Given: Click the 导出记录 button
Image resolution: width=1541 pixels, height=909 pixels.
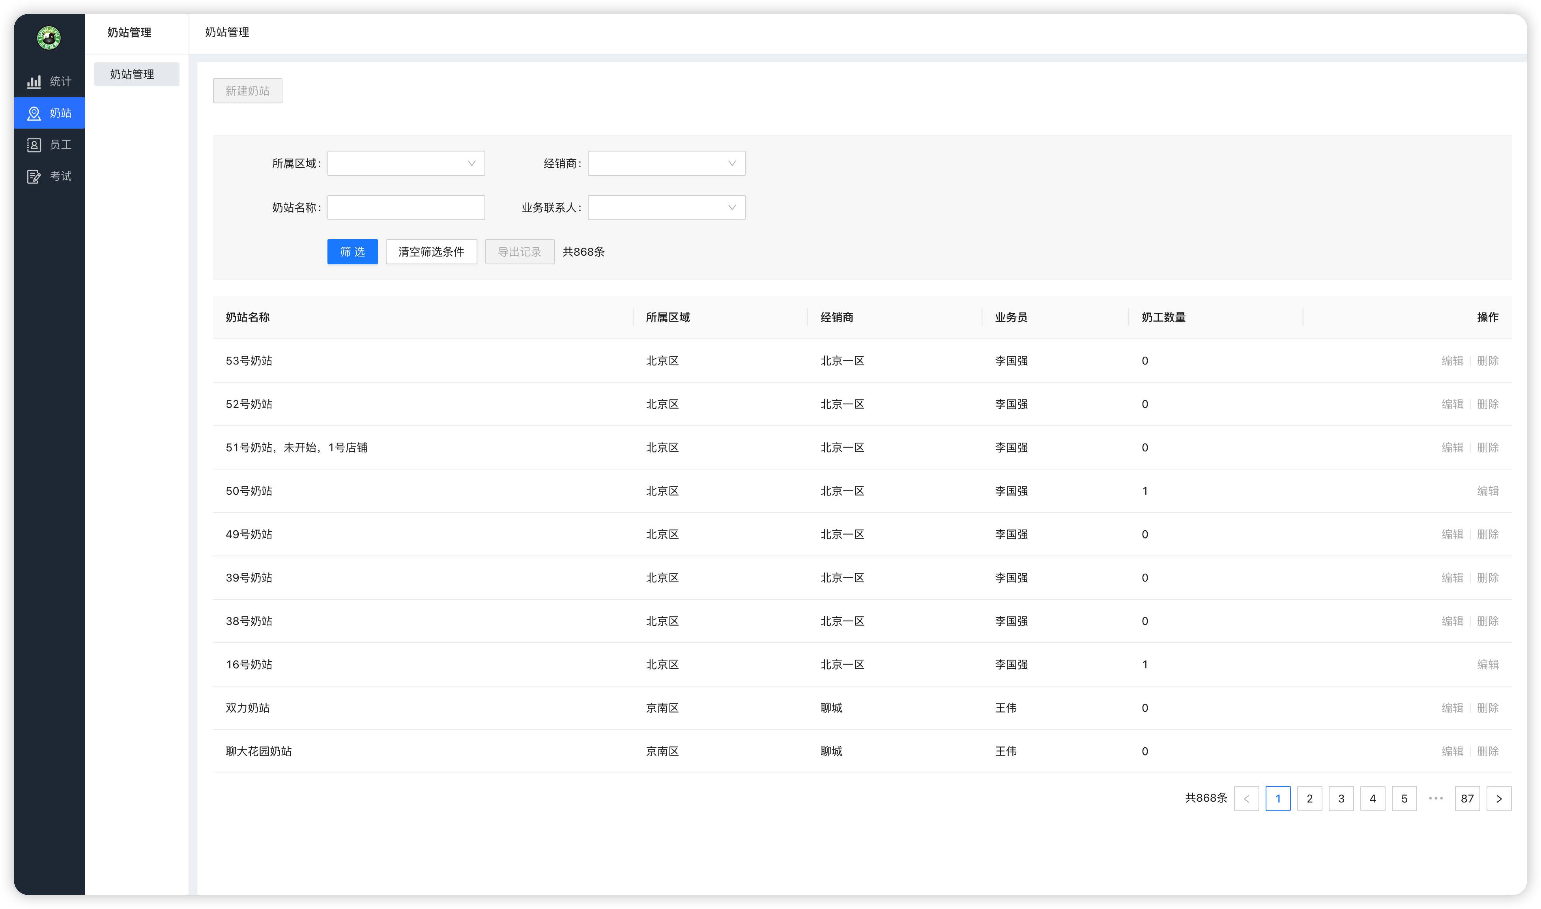Looking at the screenshot, I should [519, 252].
